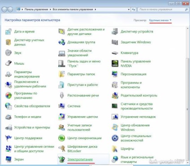Click the Программы по умолчанию icon
Screen dimensions: 190x166
point(9,96)
